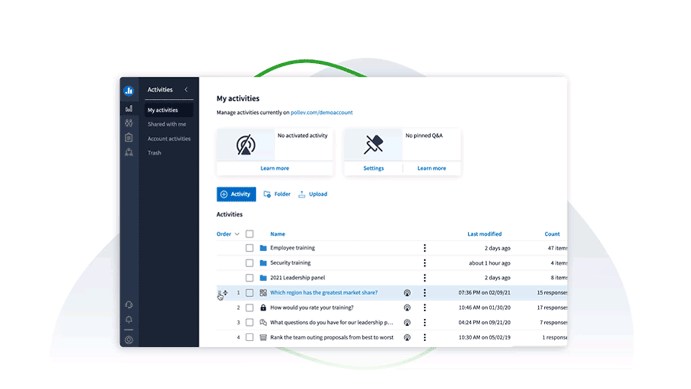Open 'Which region has the greatest market share?'
The height and width of the screenshot is (389, 691).
324,293
